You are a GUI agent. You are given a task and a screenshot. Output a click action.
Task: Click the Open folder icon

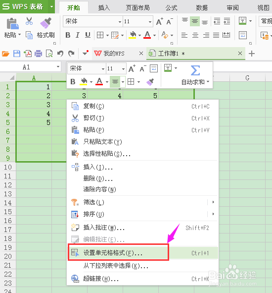click(x=5, y=54)
